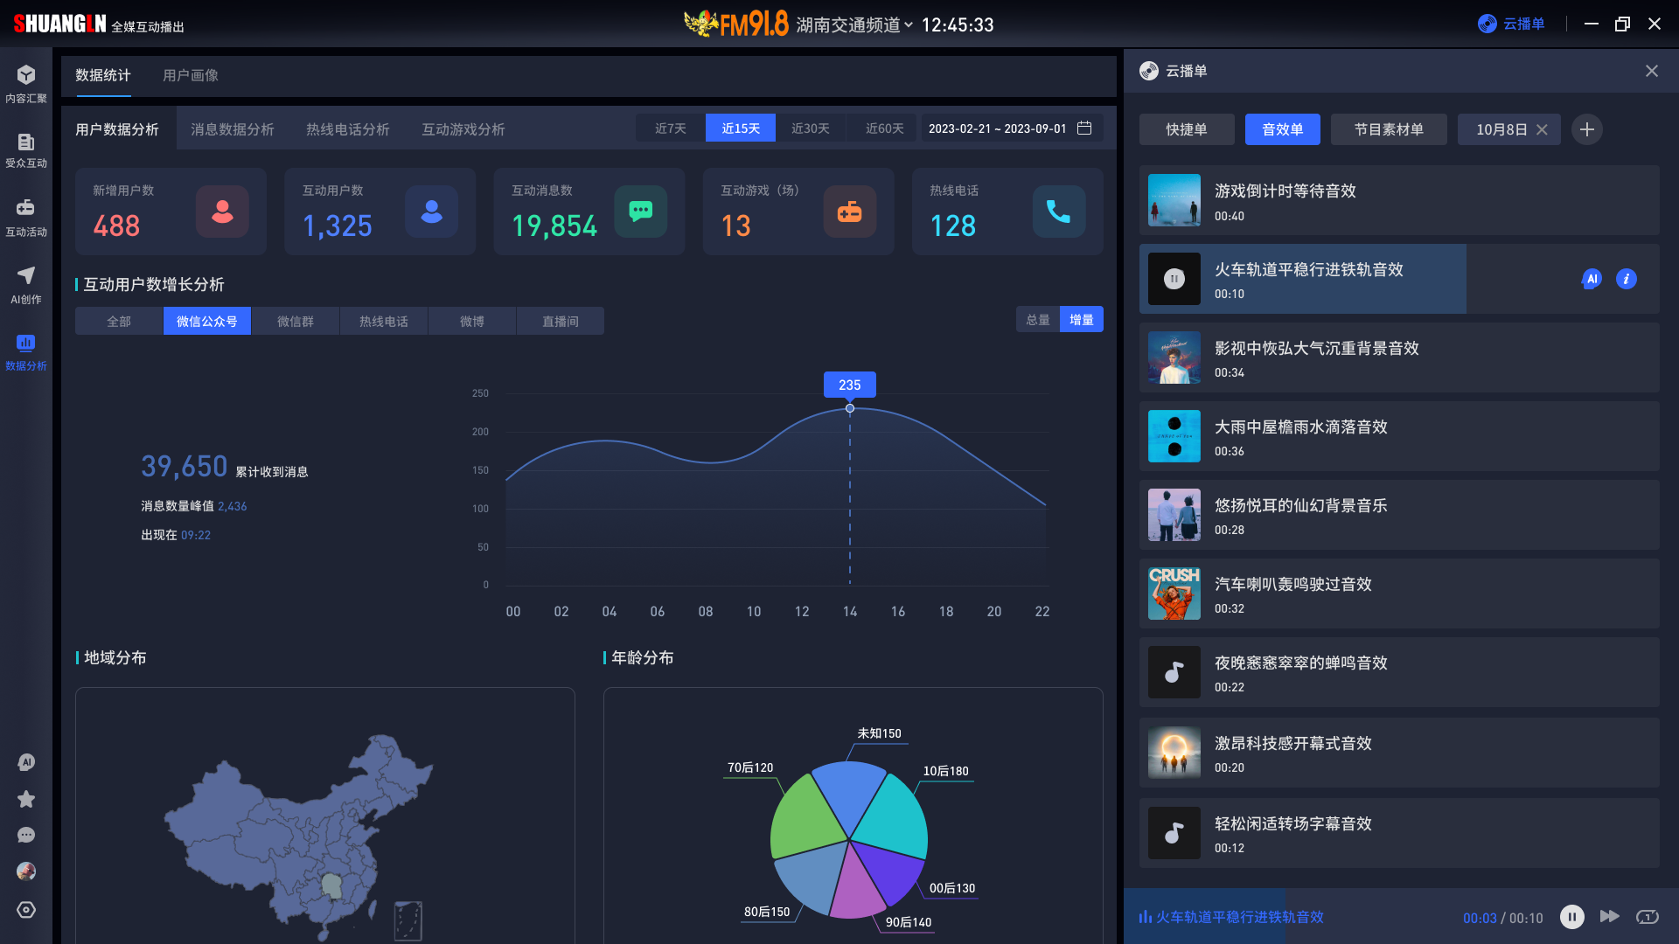Pause the track in bottom player
1679x944 pixels.
click(1571, 917)
